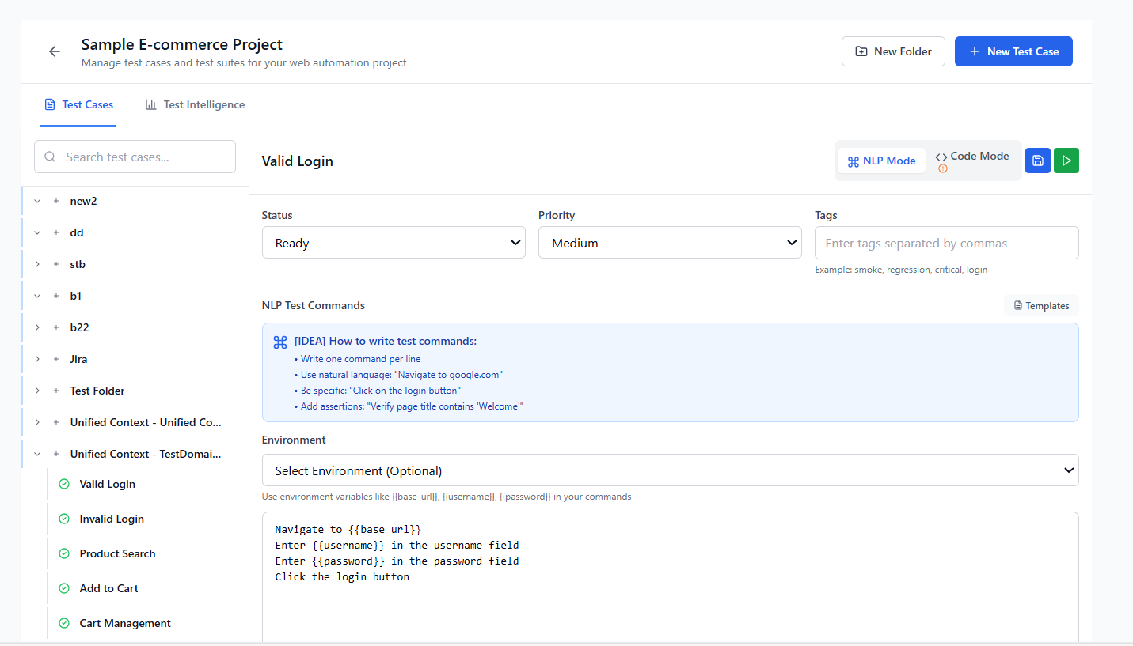Switch to the Test Intelligence tab
Screen dimensions: 1133x646
point(195,104)
